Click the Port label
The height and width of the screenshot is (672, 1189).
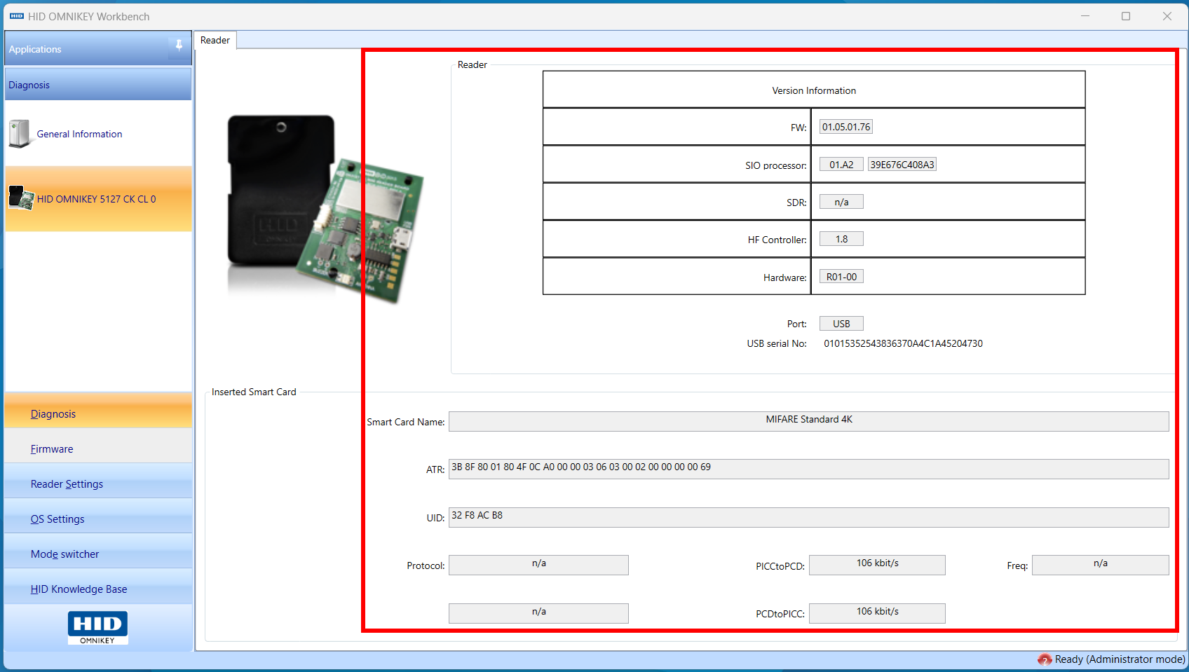tap(796, 324)
